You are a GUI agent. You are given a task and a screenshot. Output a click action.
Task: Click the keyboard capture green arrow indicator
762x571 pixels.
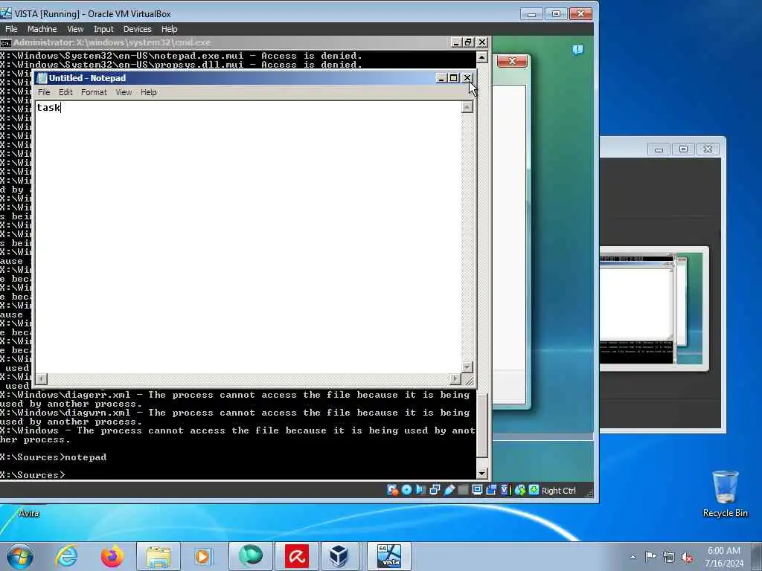tap(534, 490)
